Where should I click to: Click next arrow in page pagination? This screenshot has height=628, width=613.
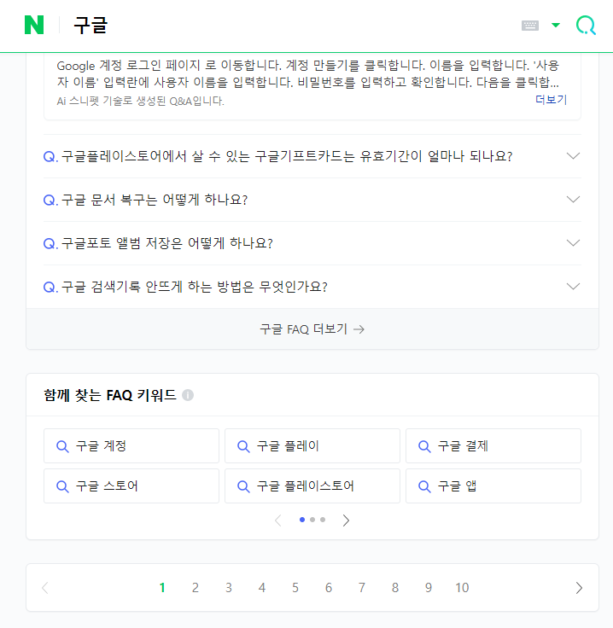click(x=579, y=588)
